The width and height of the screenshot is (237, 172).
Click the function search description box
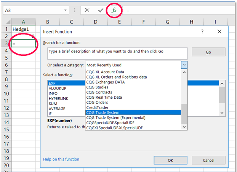coord(117,54)
